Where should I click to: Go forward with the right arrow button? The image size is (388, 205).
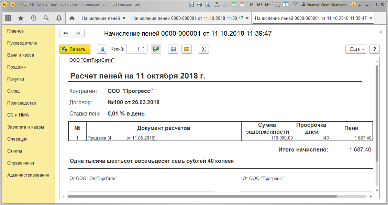[78, 33]
